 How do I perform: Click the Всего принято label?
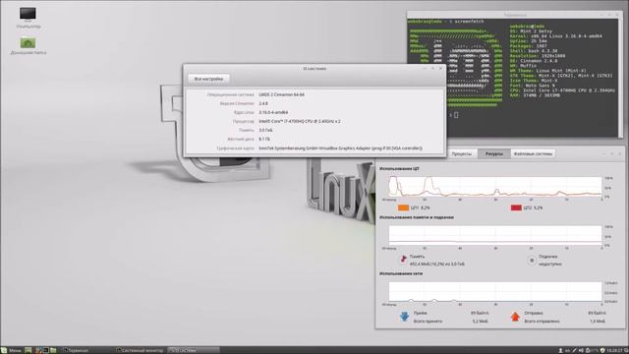pos(428,322)
